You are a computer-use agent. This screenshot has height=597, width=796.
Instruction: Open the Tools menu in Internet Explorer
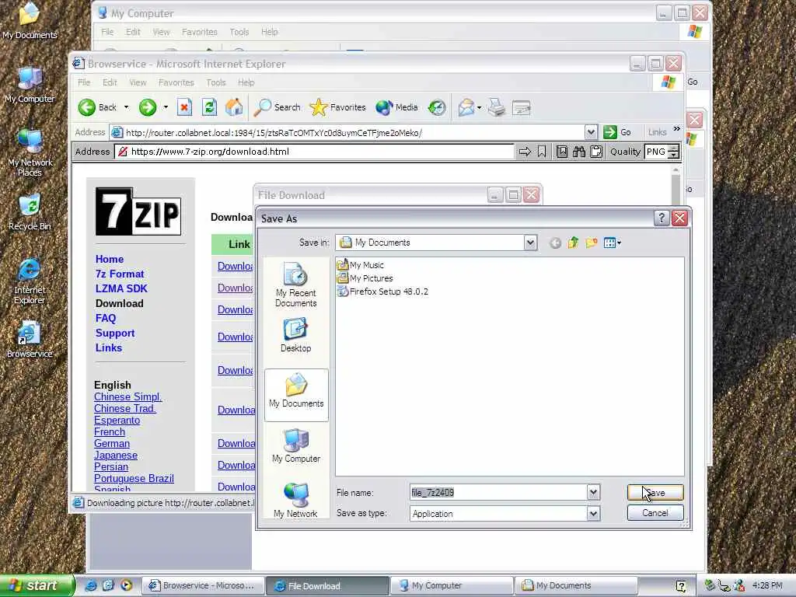216,82
